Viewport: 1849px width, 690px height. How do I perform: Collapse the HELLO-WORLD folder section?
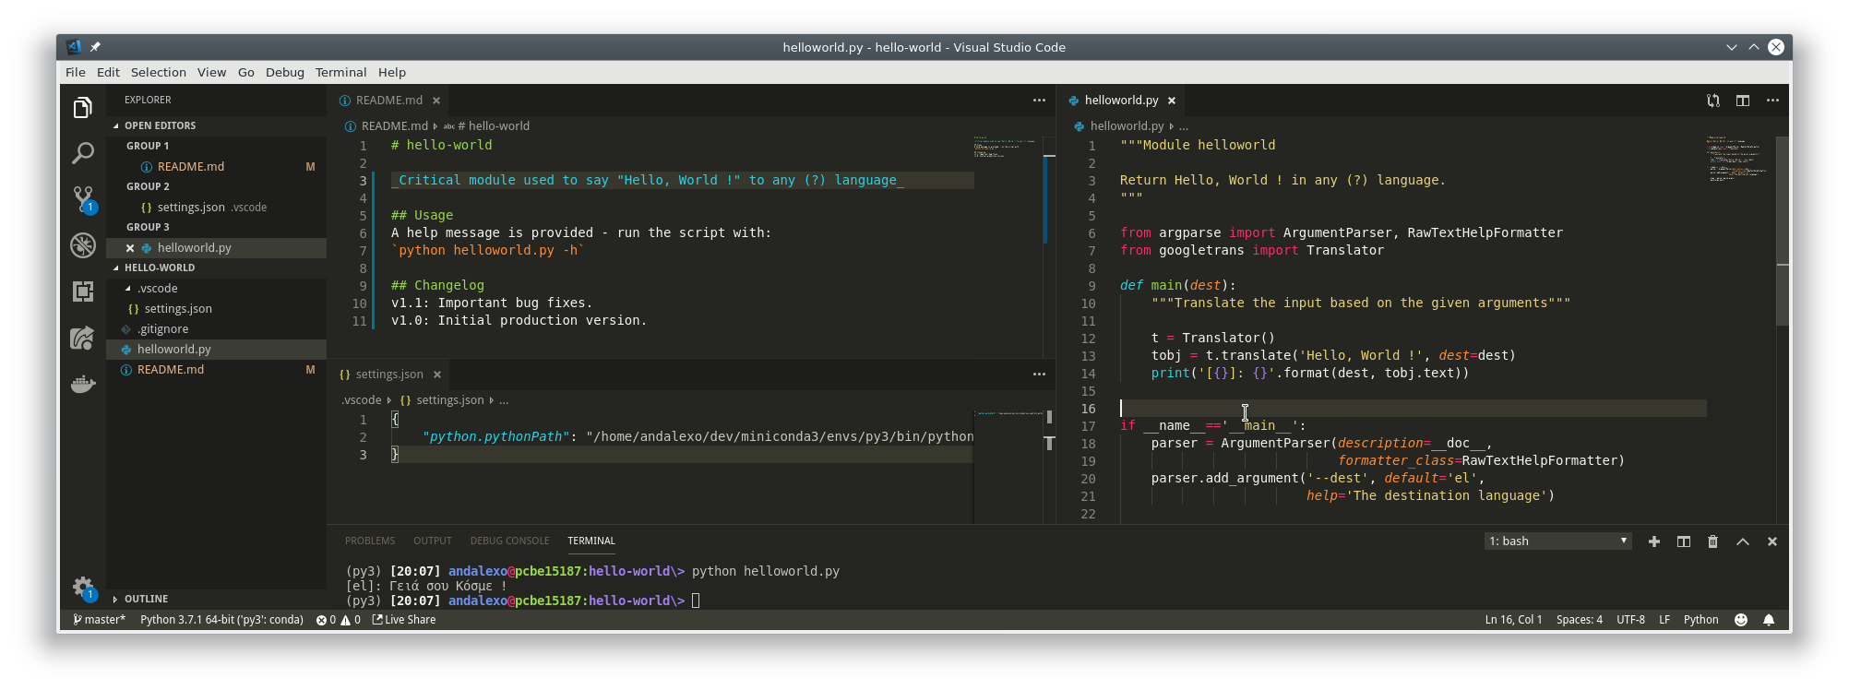(117, 268)
